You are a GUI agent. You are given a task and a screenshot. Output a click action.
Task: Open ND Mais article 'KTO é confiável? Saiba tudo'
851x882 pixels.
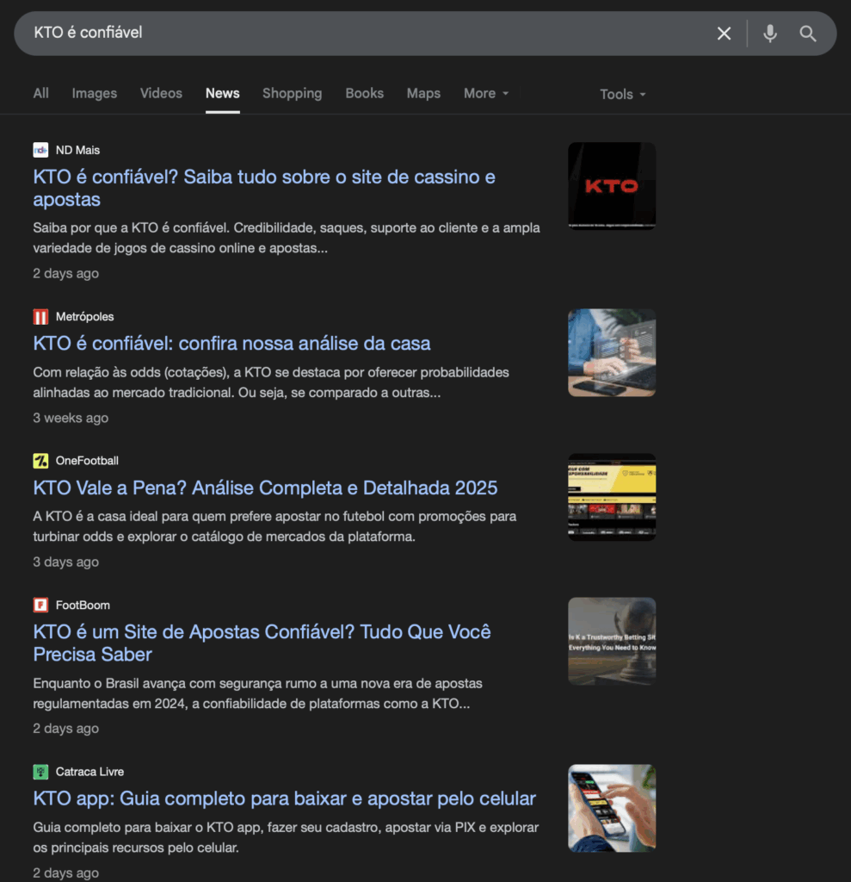click(264, 188)
